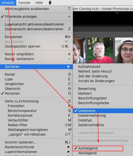Switch to Vergleichen view
The height and width of the screenshot is (156, 133).
pyautogui.click(x=36, y=84)
